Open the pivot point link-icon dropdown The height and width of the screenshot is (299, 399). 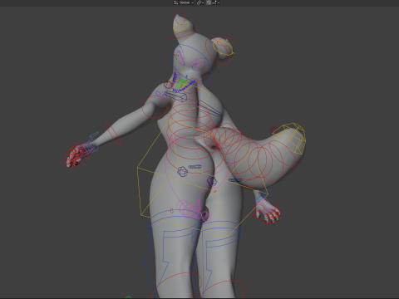click(200, 2)
